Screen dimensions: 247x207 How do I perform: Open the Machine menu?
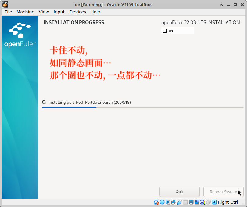click(25, 12)
